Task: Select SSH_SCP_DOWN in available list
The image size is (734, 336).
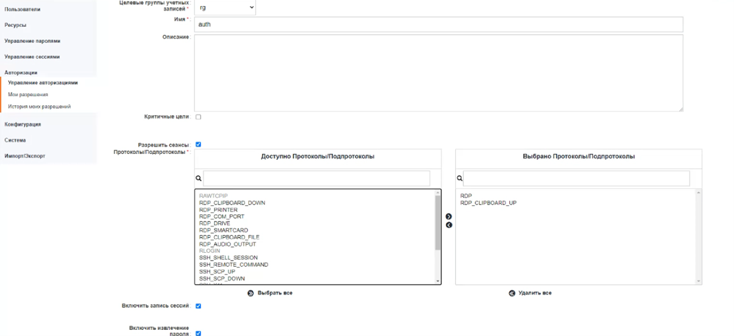Action: coord(222,278)
